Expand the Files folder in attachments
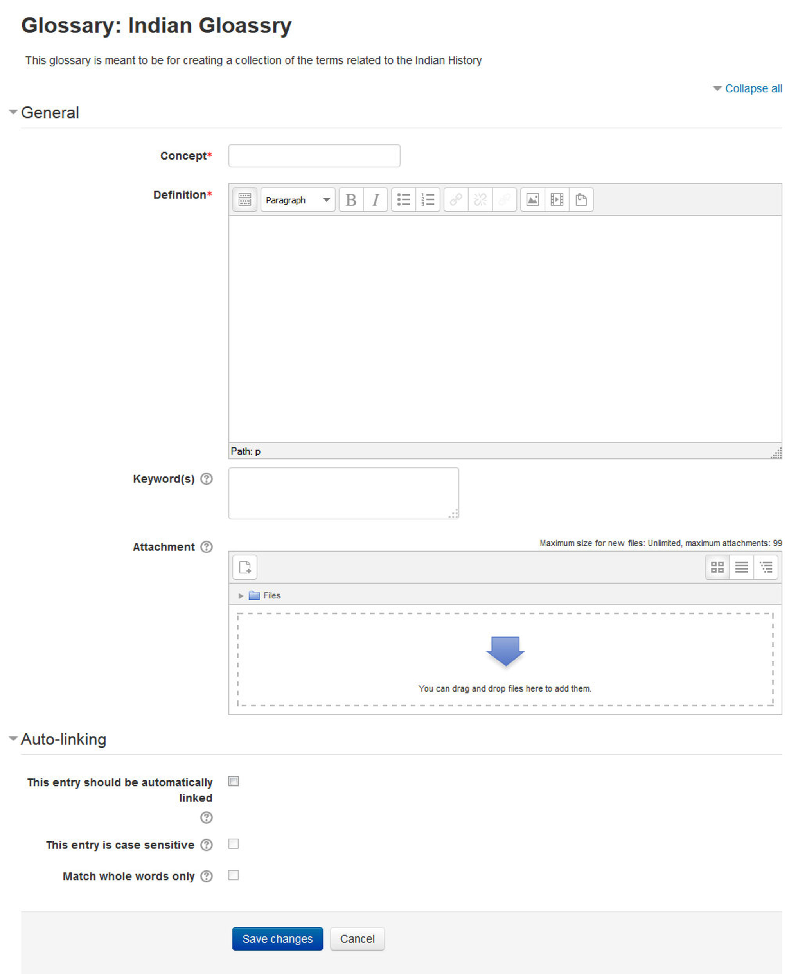Screen dimensions: 798x974 [241, 595]
